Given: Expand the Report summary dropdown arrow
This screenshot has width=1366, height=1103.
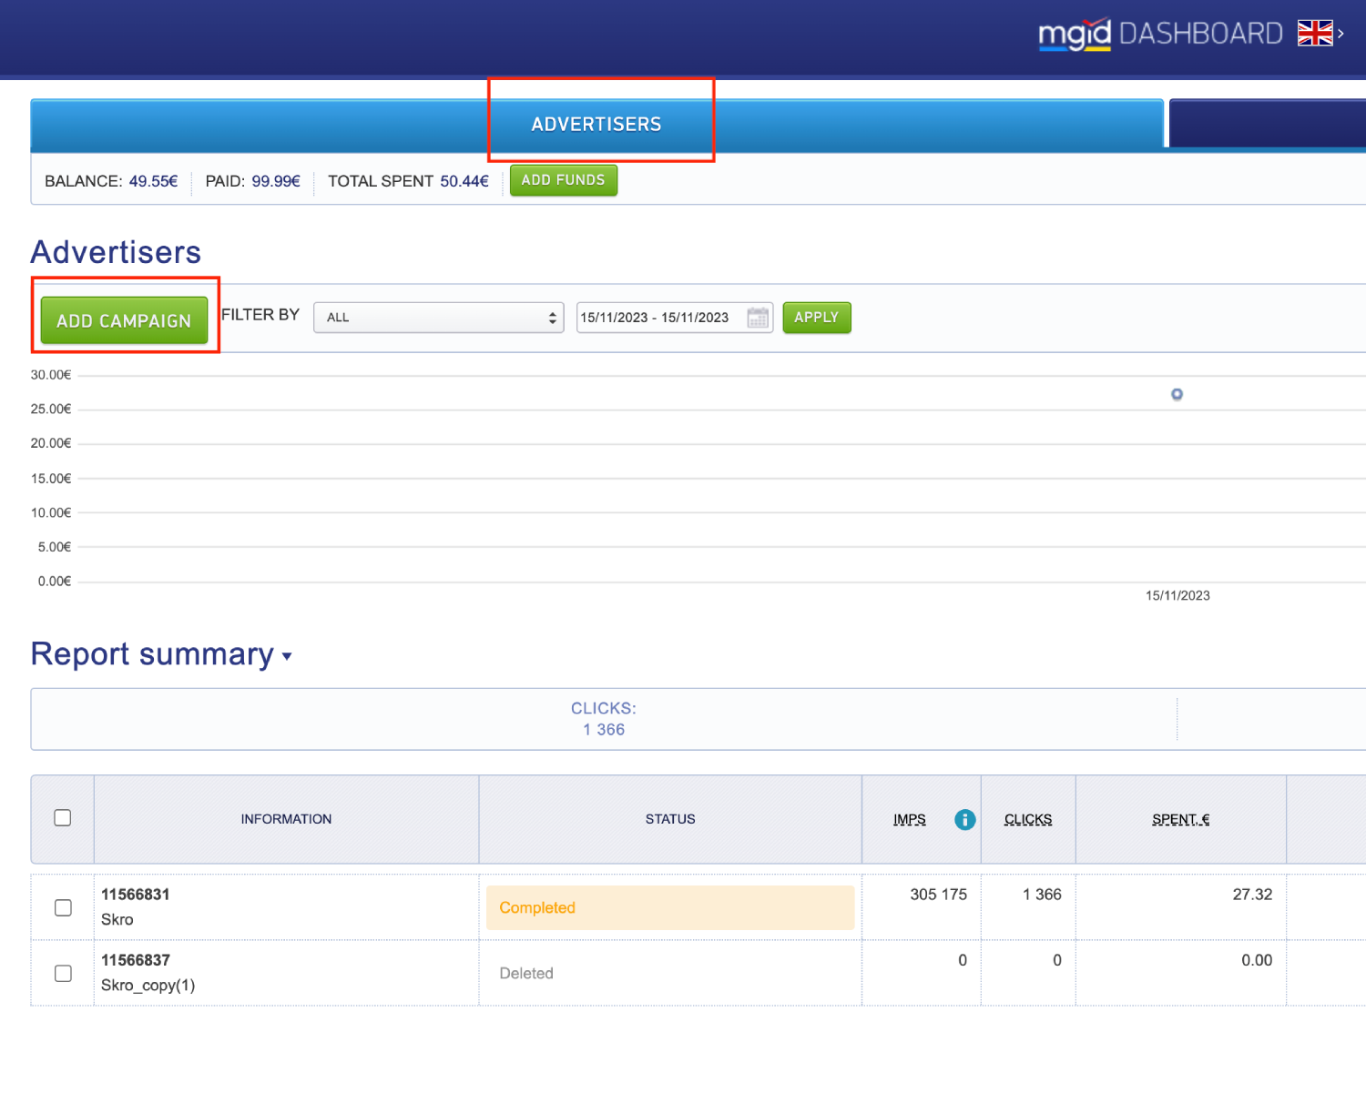Looking at the screenshot, I should pos(287,656).
